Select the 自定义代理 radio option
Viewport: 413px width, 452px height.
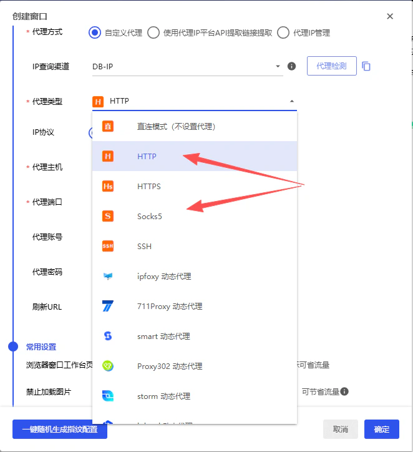[x=95, y=32]
